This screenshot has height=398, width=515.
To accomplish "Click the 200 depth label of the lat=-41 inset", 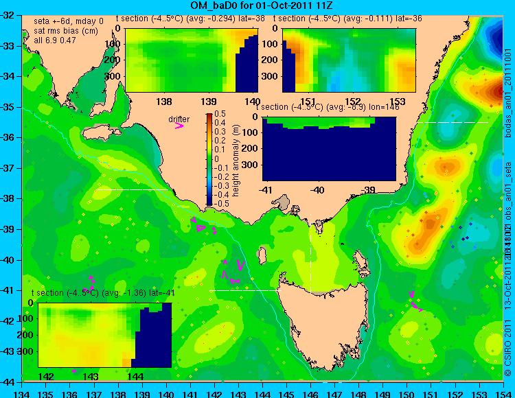I will [x=27, y=335].
